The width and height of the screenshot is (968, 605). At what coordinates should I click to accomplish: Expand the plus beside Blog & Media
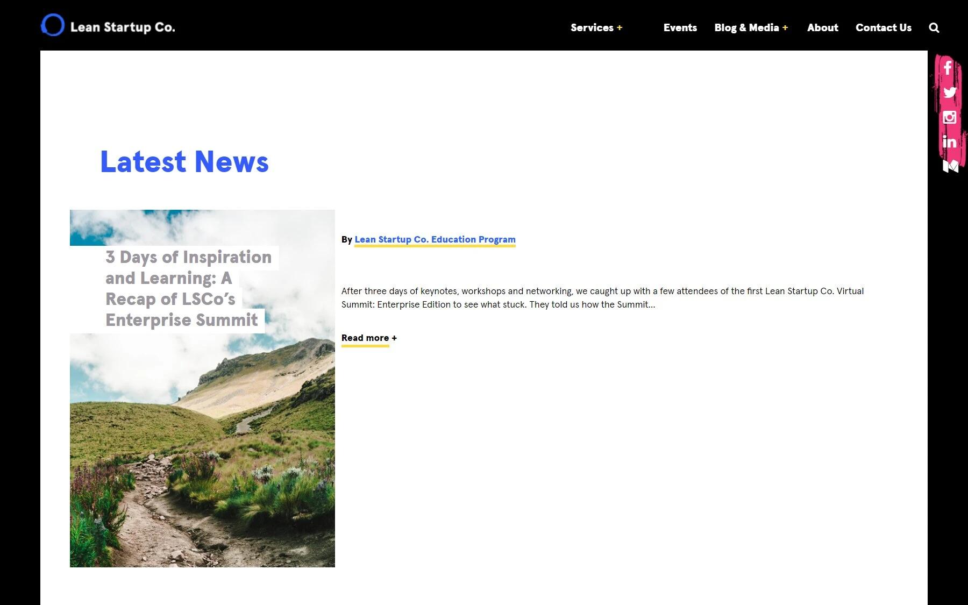(785, 28)
